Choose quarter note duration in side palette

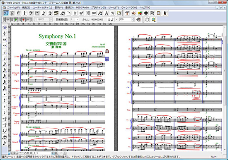tap(5, 58)
